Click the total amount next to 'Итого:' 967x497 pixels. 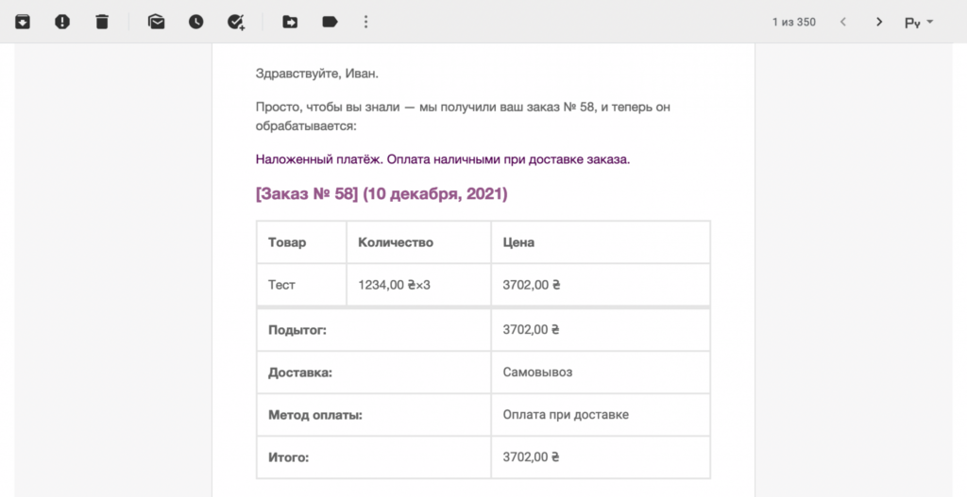(x=531, y=457)
